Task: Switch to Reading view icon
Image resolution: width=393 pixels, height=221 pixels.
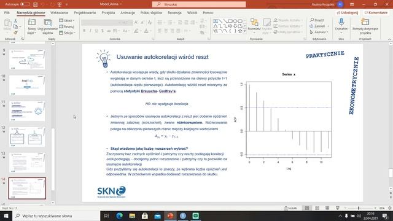Action: click(327, 208)
